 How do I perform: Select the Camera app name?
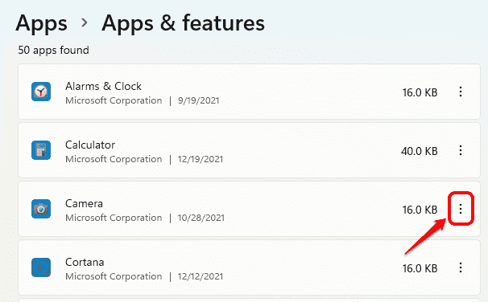click(x=84, y=204)
